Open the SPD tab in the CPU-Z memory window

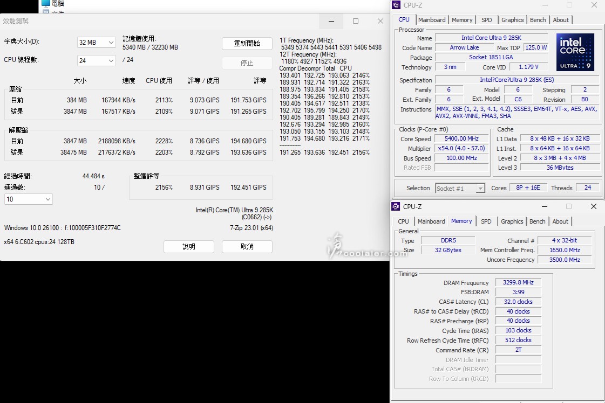click(486, 221)
